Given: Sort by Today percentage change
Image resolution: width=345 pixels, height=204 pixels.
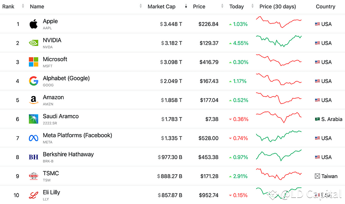Looking at the screenshot, I should (236, 7).
